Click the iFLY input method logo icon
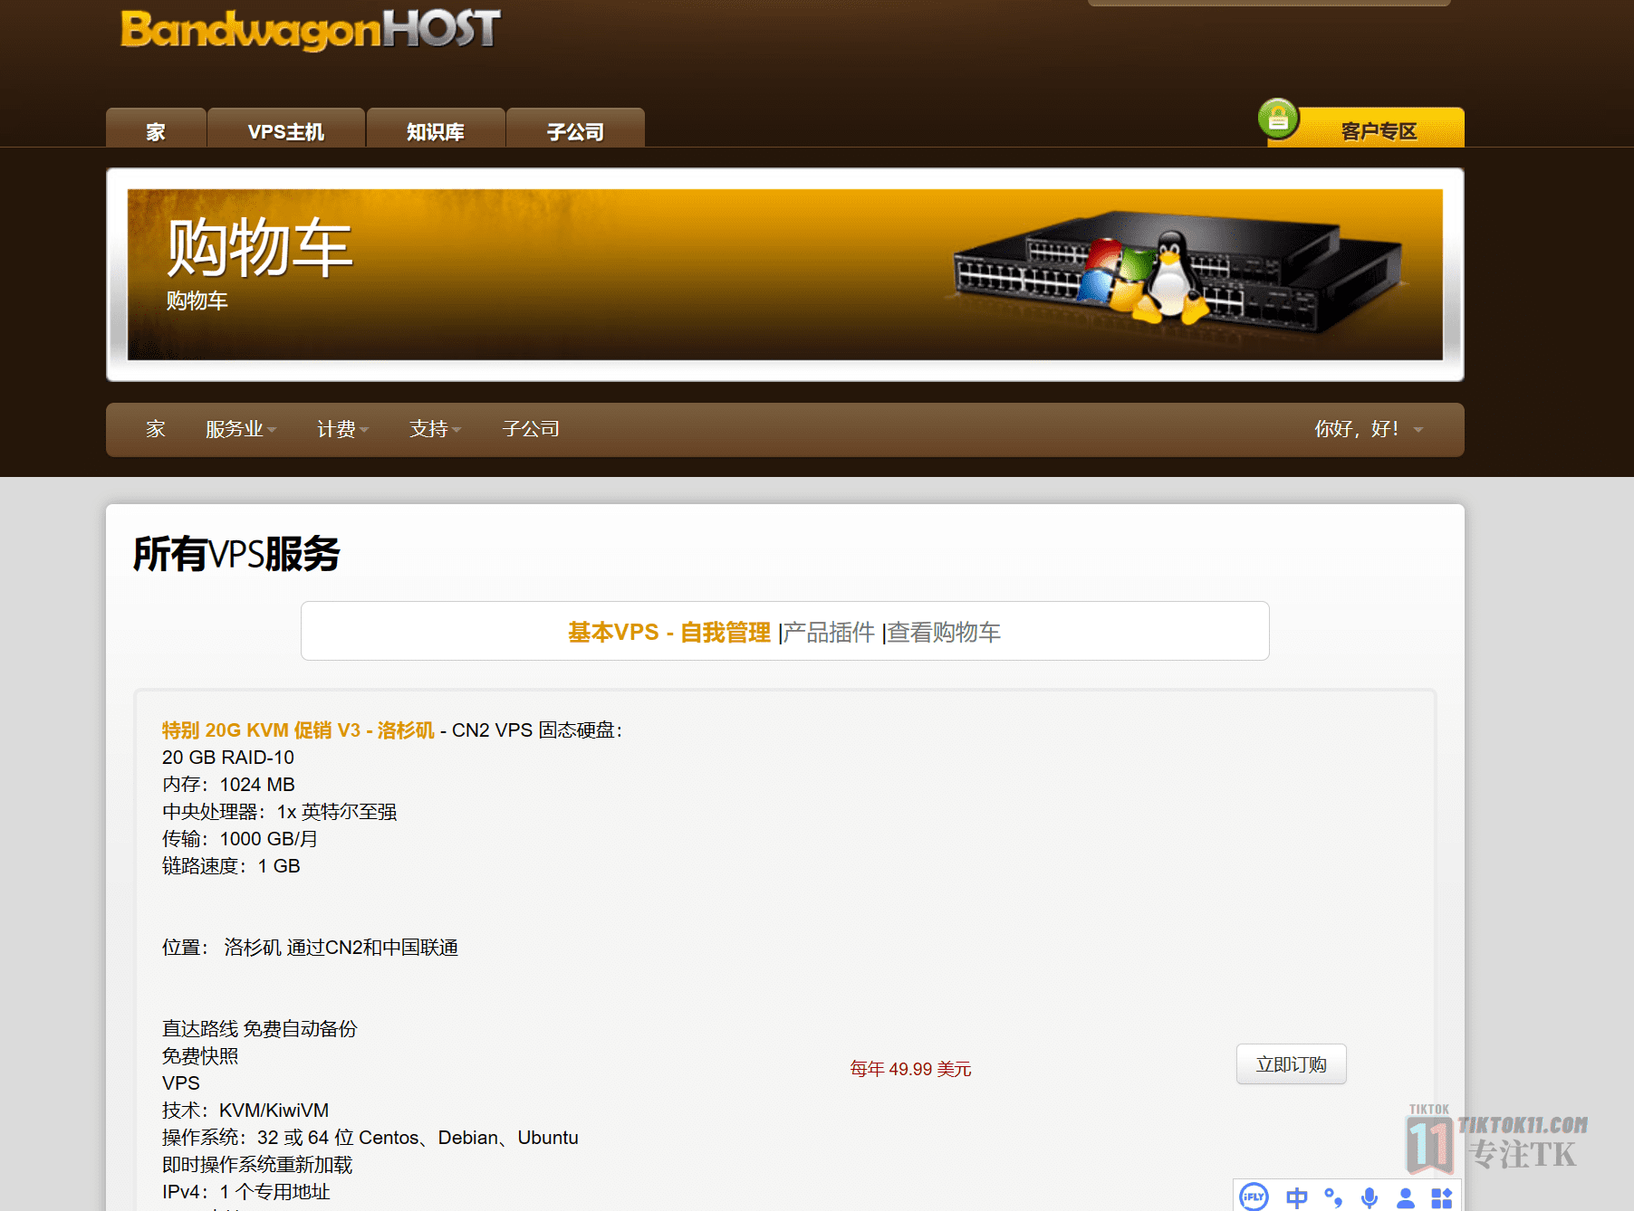 point(1254,1197)
